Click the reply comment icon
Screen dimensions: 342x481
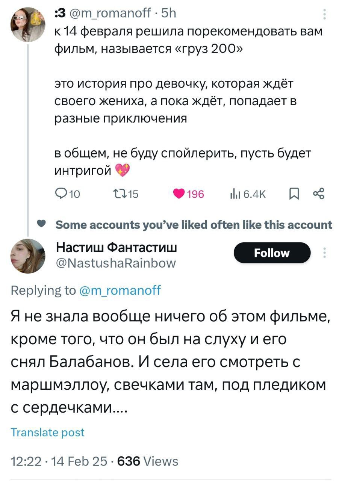pyautogui.click(x=61, y=194)
